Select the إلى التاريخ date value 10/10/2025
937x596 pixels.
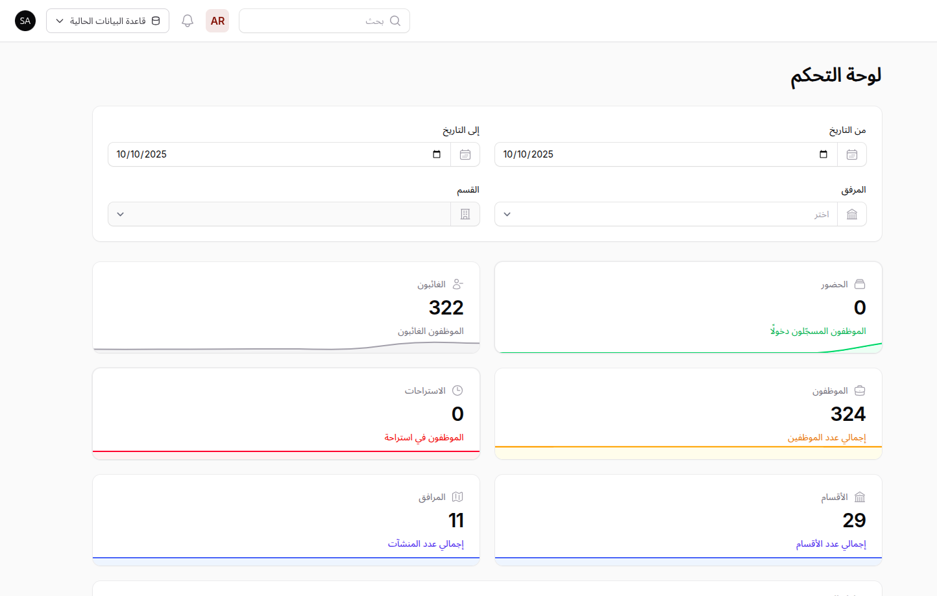(x=141, y=154)
